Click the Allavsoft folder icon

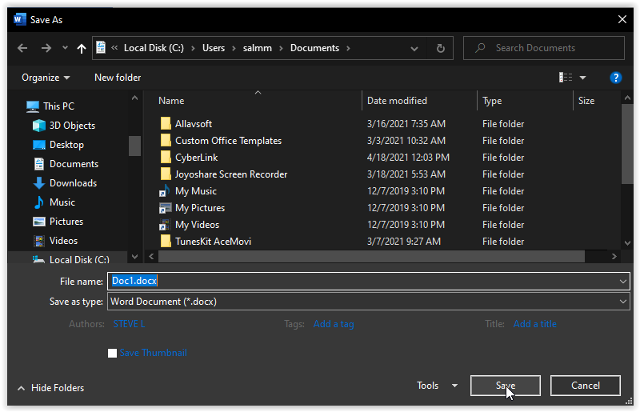tap(166, 124)
